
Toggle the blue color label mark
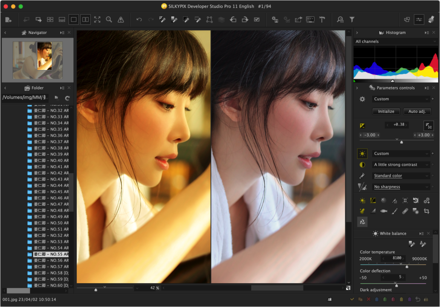click(x=377, y=299)
